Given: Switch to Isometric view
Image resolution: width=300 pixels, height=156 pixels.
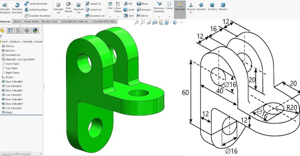Looking at the screenshot, I should click(201, 7).
